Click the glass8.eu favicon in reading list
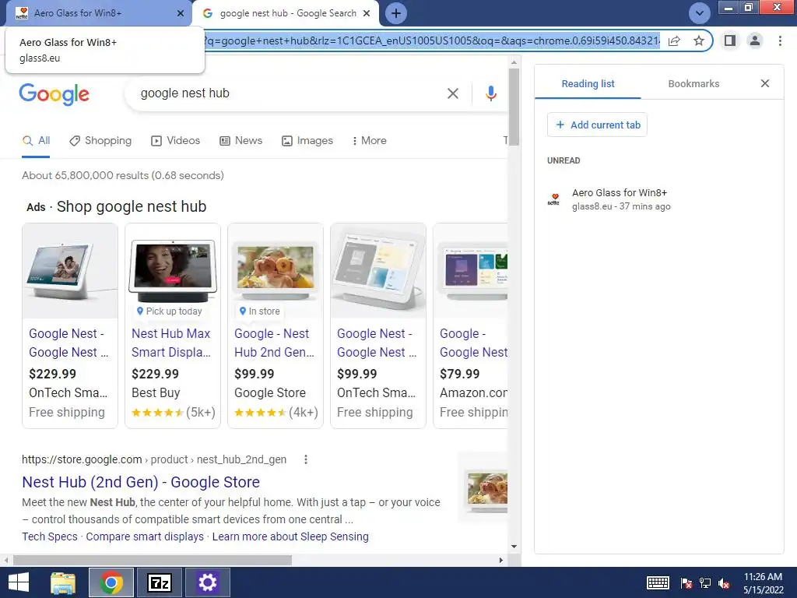This screenshot has height=598, width=797. (x=553, y=199)
